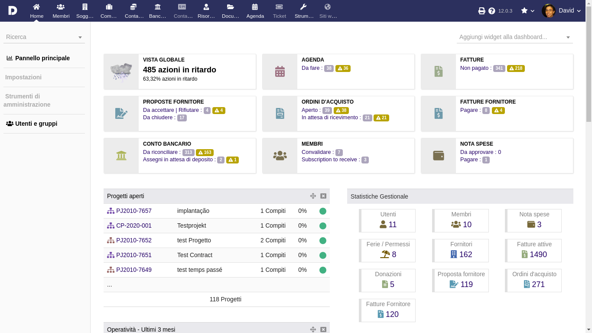Close the Operatività - Ultimi 3 mesi widget
The width and height of the screenshot is (592, 333).
click(323, 330)
